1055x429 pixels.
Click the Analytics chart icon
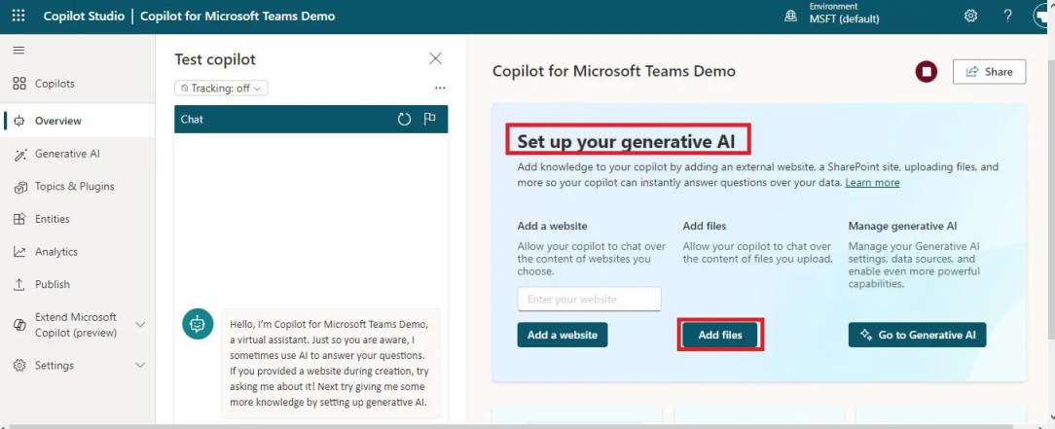(x=19, y=252)
